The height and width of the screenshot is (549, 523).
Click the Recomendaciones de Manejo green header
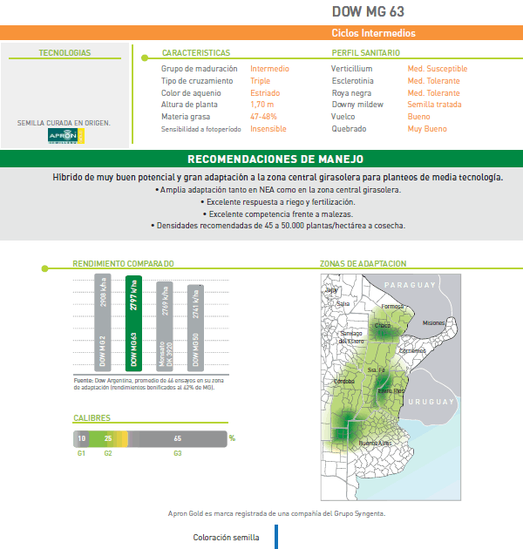coord(261,159)
